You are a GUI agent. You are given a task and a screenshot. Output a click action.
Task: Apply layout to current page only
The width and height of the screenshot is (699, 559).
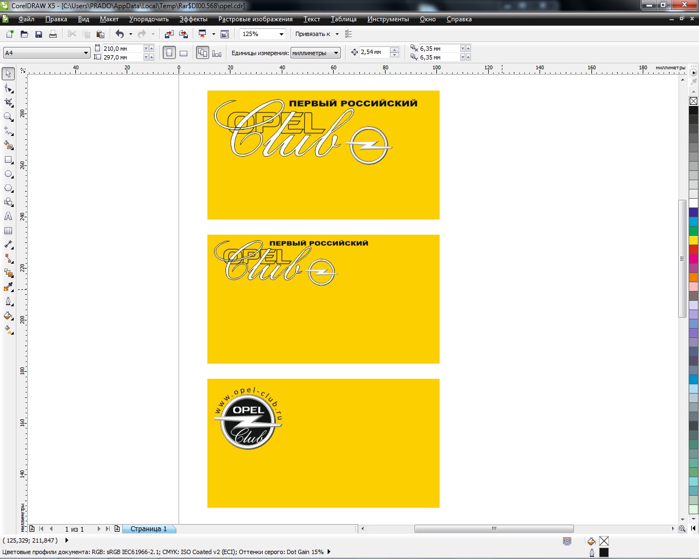(217, 53)
